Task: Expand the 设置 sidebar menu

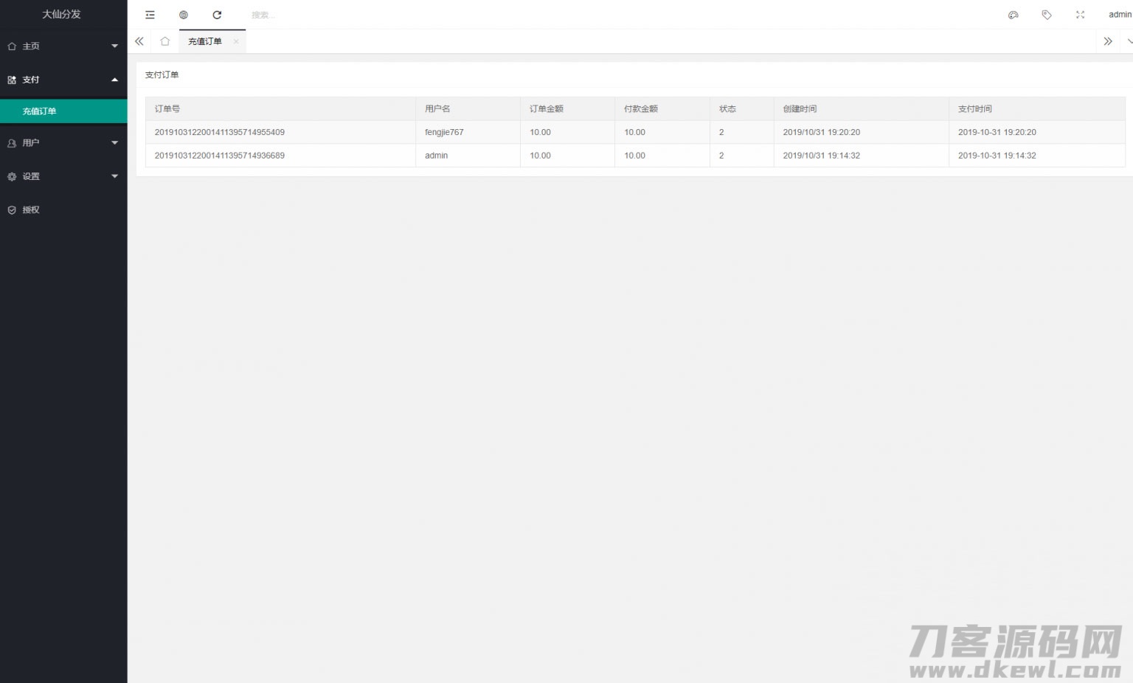Action: [63, 176]
